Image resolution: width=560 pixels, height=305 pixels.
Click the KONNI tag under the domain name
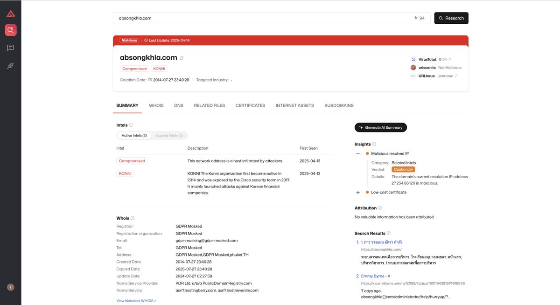(x=159, y=69)
